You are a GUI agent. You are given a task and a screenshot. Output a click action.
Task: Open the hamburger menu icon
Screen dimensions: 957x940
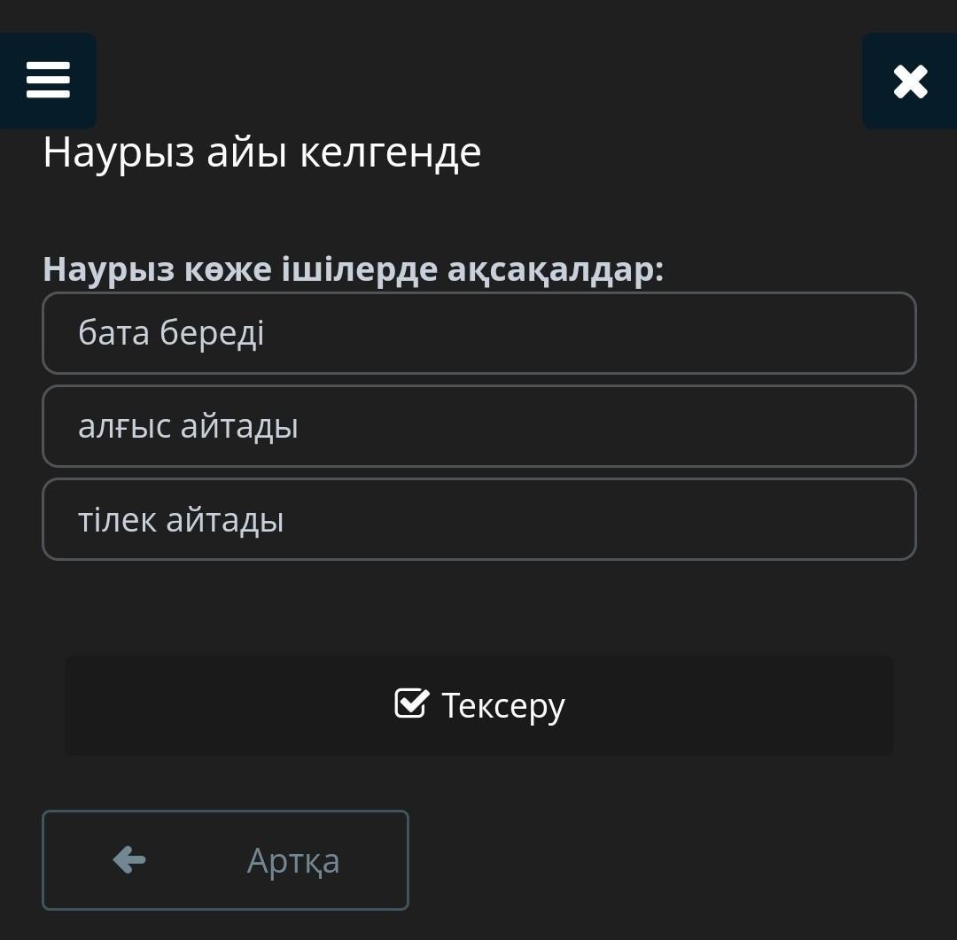[x=48, y=81]
